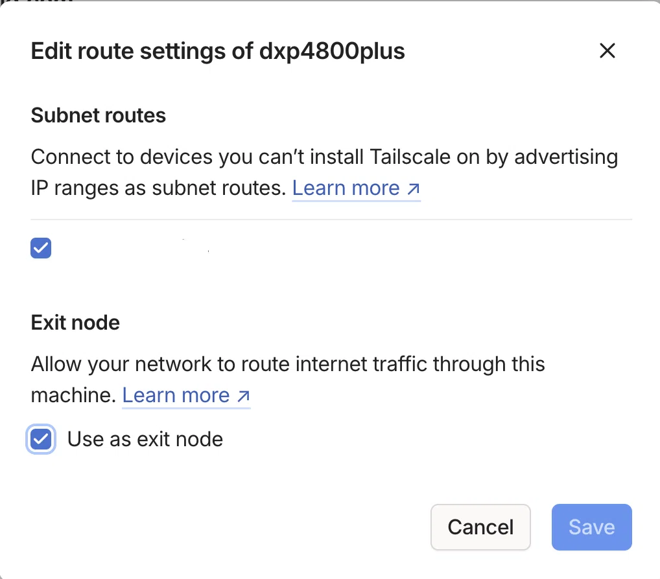This screenshot has height=579, width=660.
Task: Save the route settings
Action: pyautogui.click(x=591, y=527)
